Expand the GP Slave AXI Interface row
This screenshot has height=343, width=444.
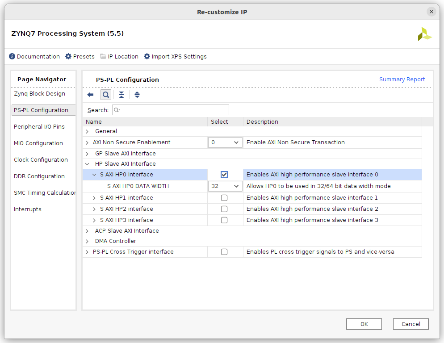(88, 154)
